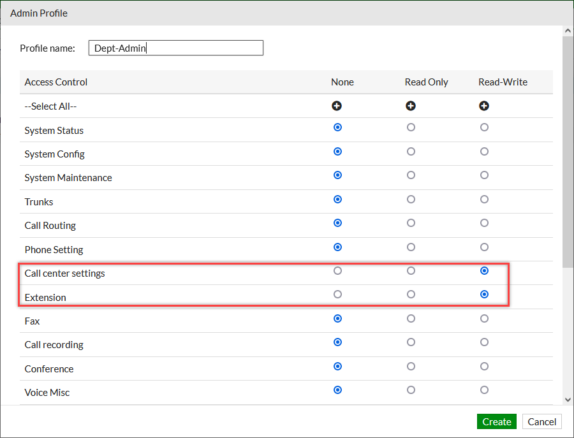Set Phone Setting to Read-Write

(x=484, y=247)
